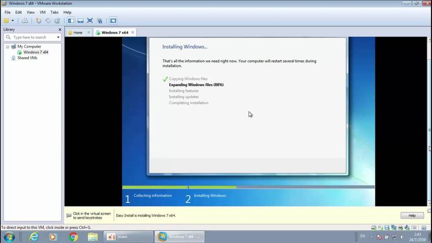
Task: Click the 'Copying Windows files' step
Action: tap(188, 79)
